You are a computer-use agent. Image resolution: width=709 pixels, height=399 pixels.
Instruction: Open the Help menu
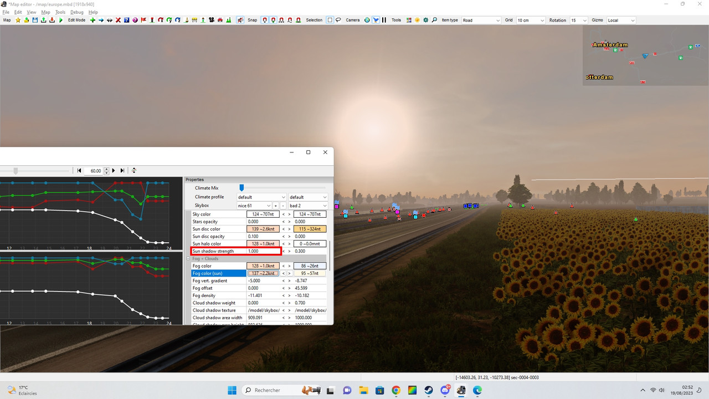(x=93, y=12)
